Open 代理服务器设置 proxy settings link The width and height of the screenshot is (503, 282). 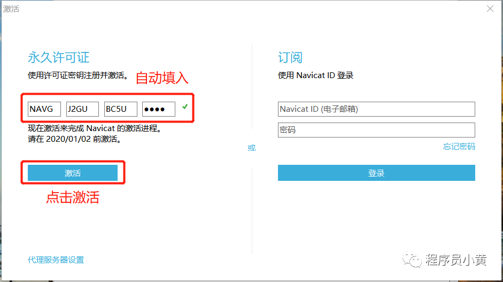pos(56,260)
